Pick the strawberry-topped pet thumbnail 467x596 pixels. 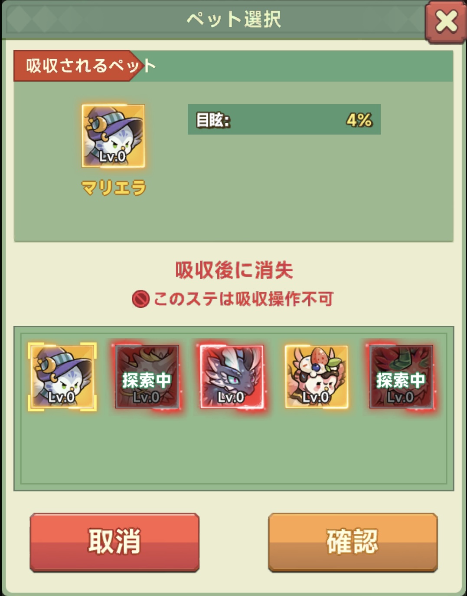[316, 376]
